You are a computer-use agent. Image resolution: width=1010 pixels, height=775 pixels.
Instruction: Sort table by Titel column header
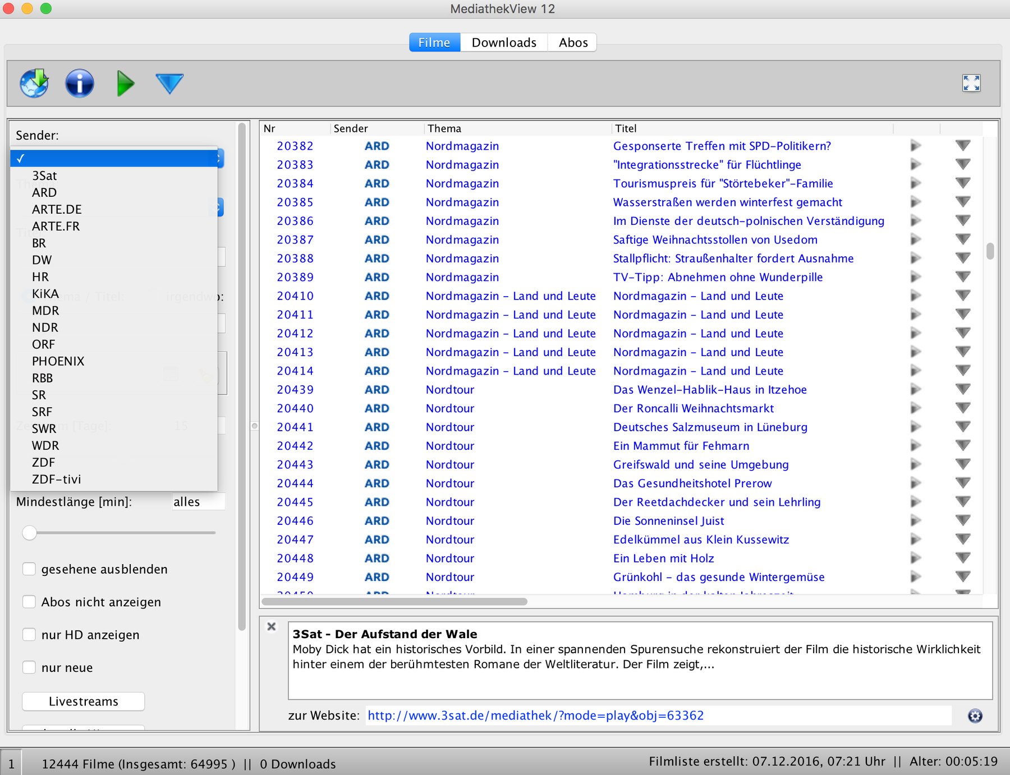752,128
